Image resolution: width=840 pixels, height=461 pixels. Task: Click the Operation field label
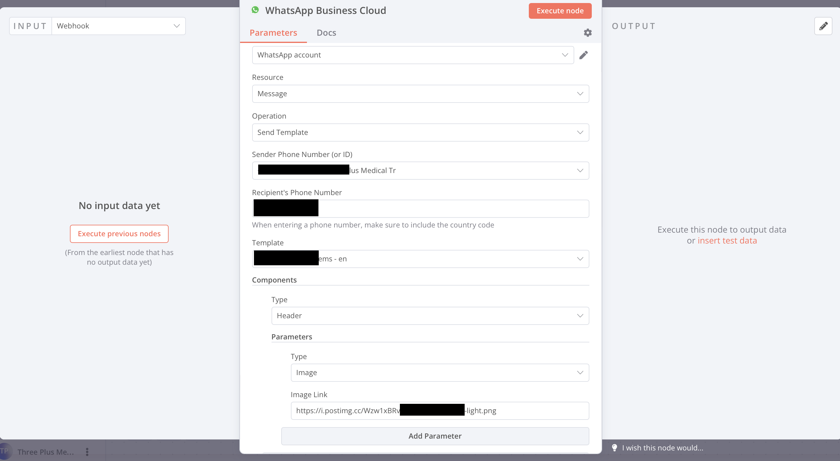(269, 116)
